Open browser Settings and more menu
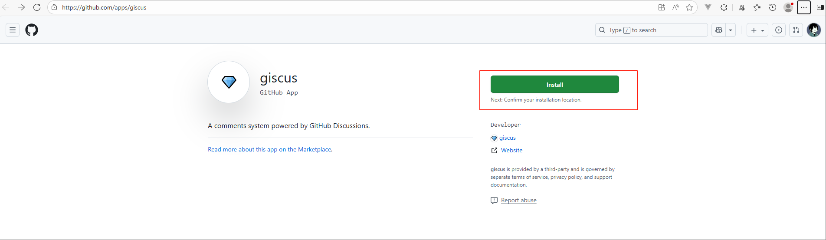The height and width of the screenshot is (240, 826). (x=804, y=7)
